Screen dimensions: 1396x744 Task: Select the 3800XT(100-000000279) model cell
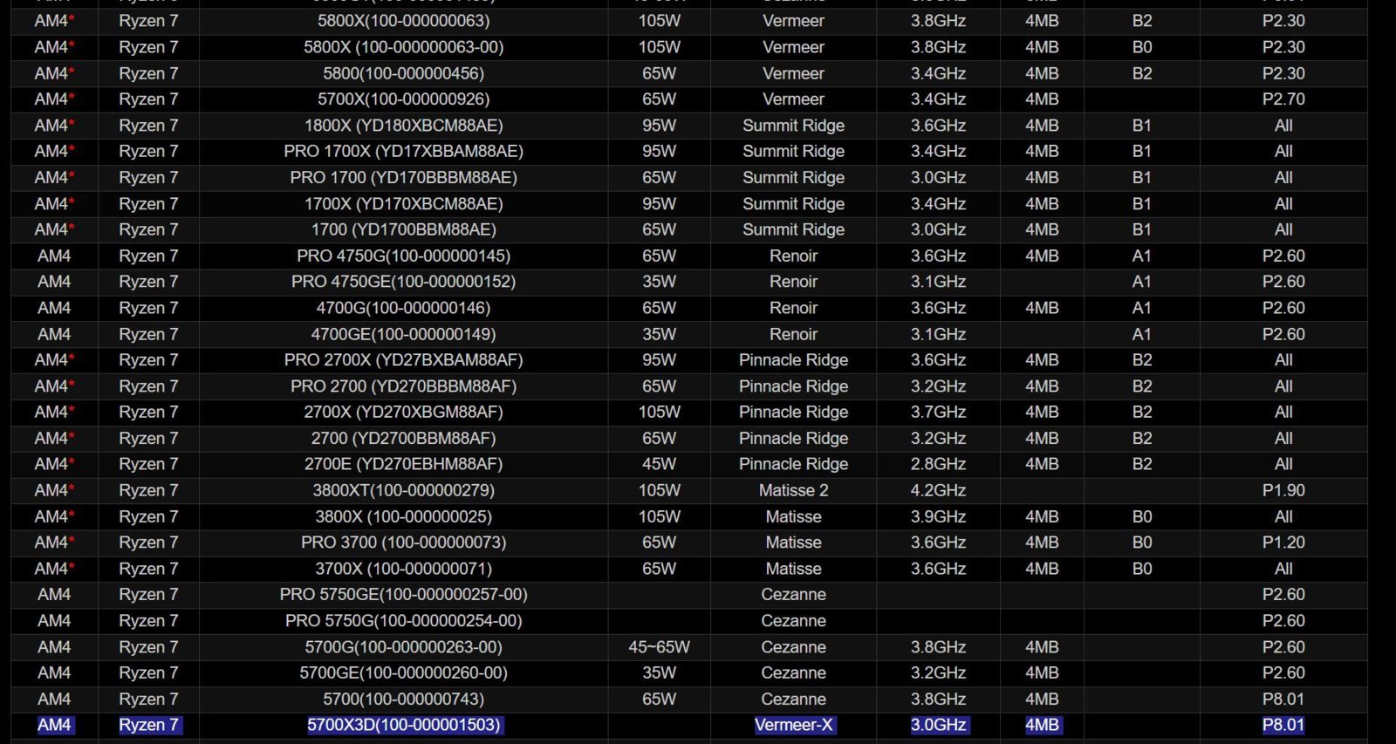(403, 490)
